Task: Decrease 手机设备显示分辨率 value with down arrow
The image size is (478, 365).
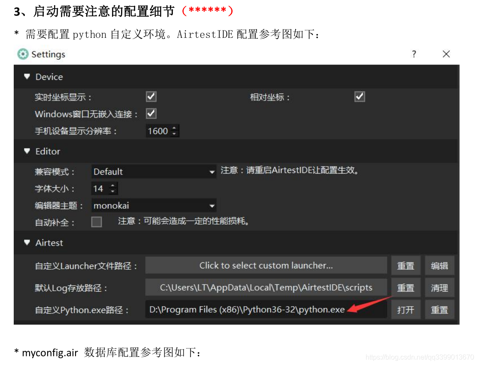Action: 174,134
